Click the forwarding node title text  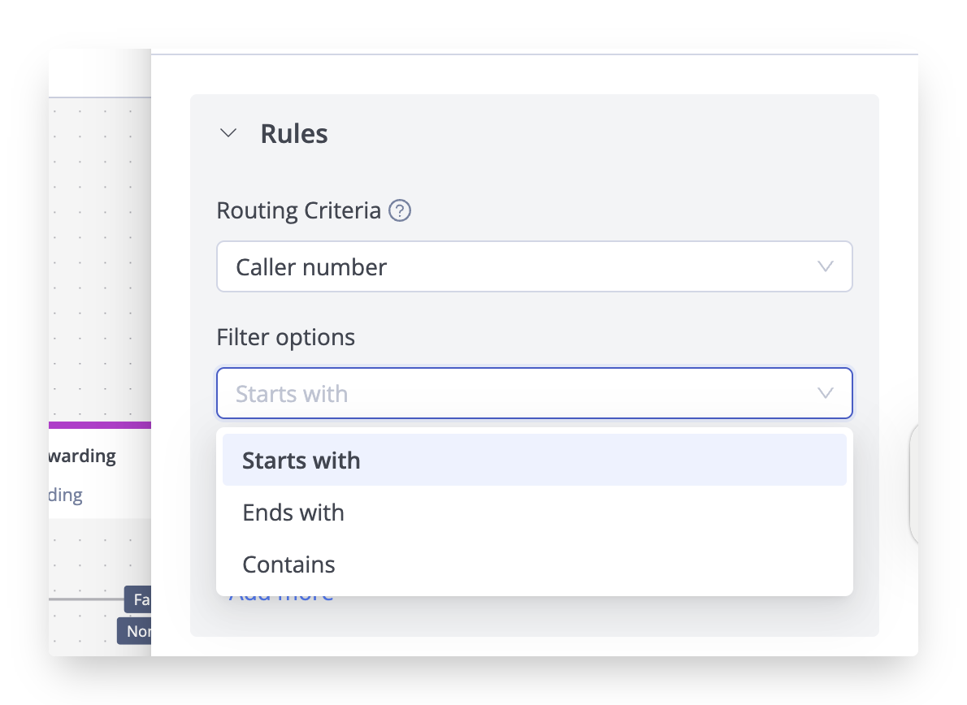pyautogui.click(x=81, y=456)
